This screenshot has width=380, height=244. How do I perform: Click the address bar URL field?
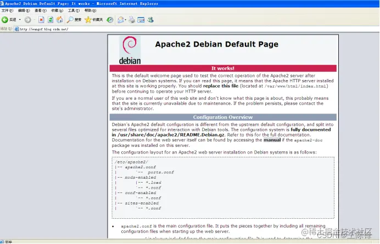pyautogui.click(x=197, y=29)
